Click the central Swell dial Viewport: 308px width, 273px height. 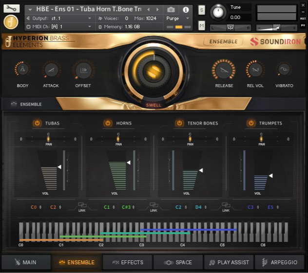coord(153,72)
